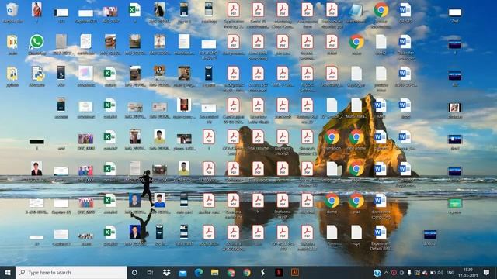The height and width of the screenshot is (279, 497).
Task: Select photo thumbnail of woman in red sari
Action: click(x=36, y=9)
